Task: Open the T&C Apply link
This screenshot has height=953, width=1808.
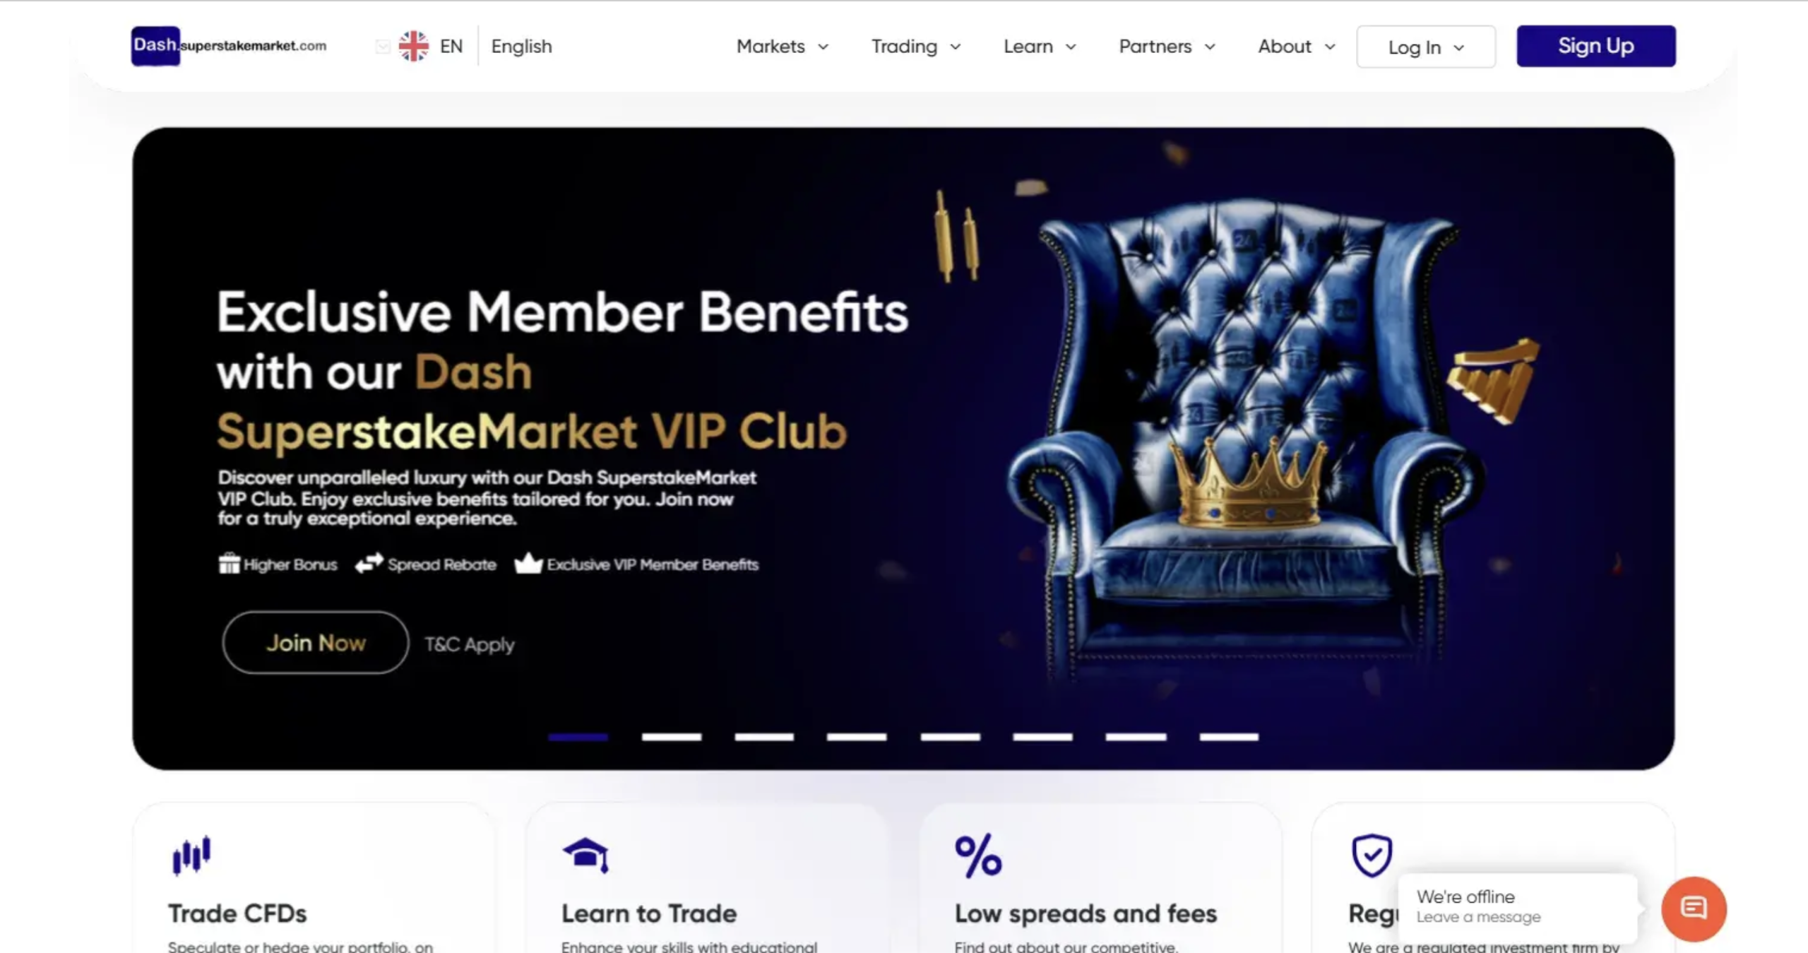Action: 470,644
